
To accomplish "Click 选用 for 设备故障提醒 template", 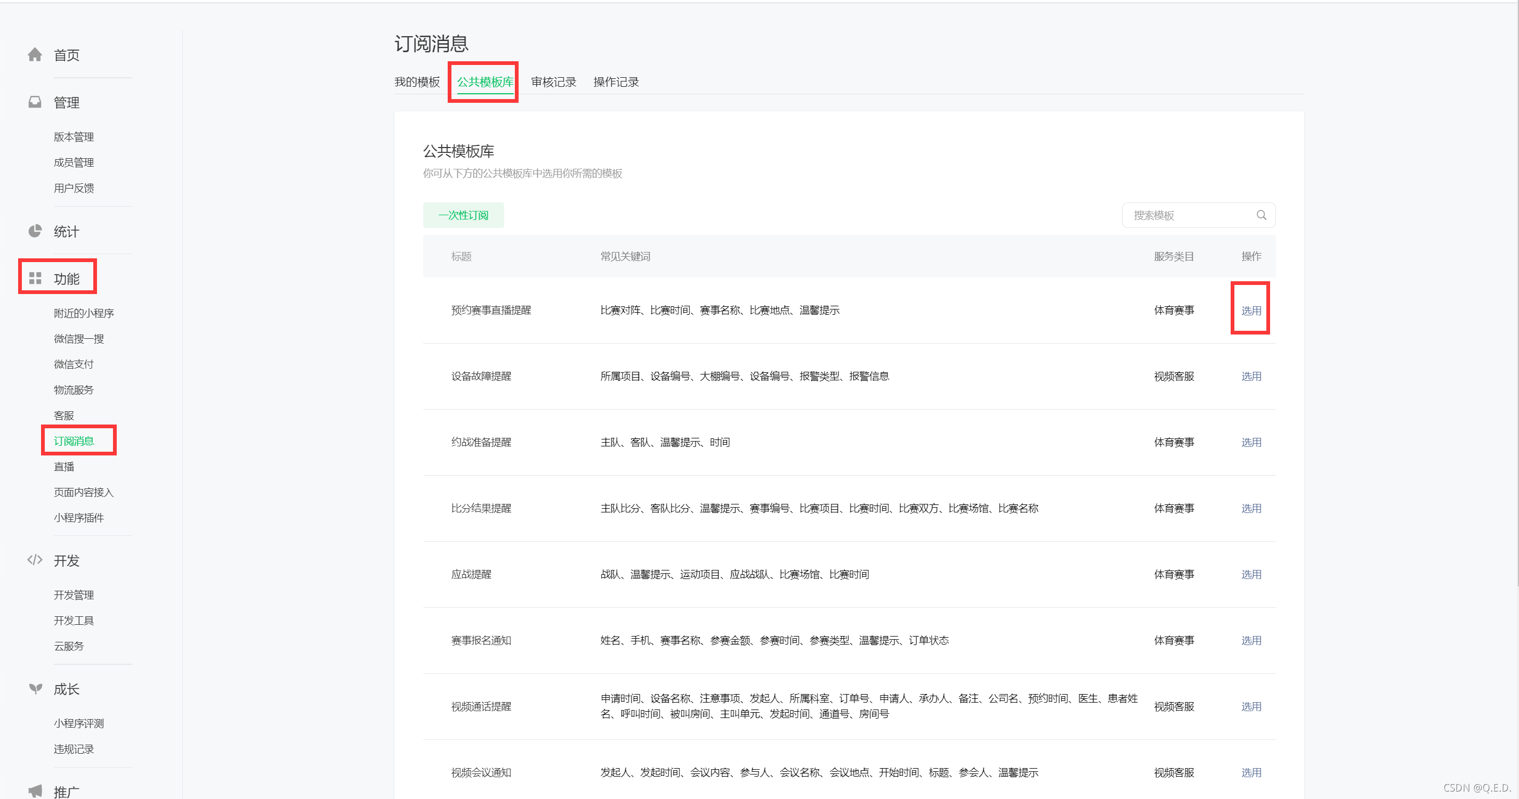I will [x=1251, y=376].
